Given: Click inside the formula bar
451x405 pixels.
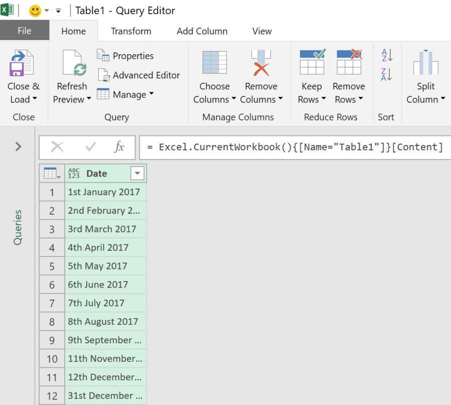Looking at the screenshot, I should [296, 147].
